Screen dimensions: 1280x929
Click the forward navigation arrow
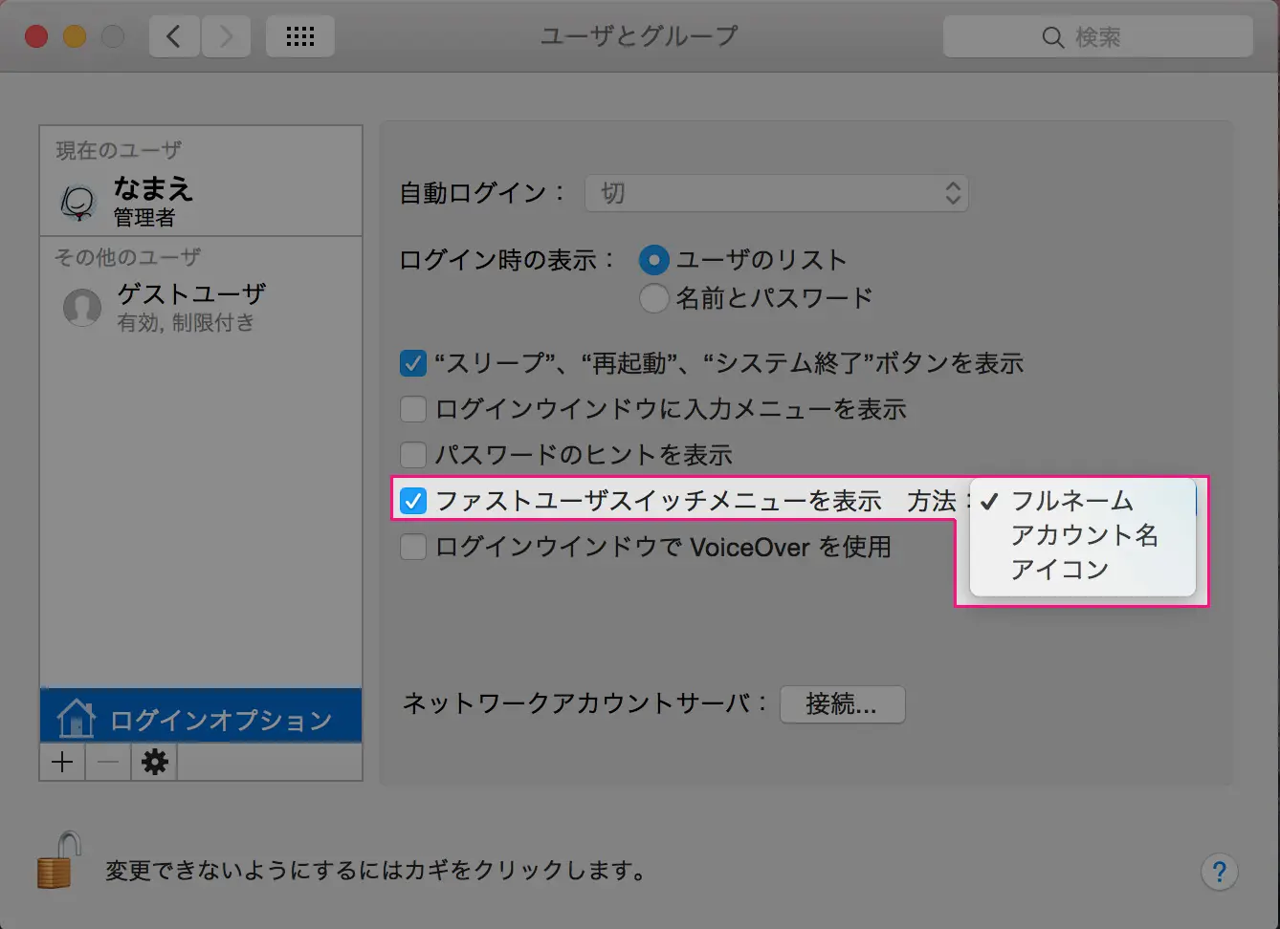pos(226,37)
